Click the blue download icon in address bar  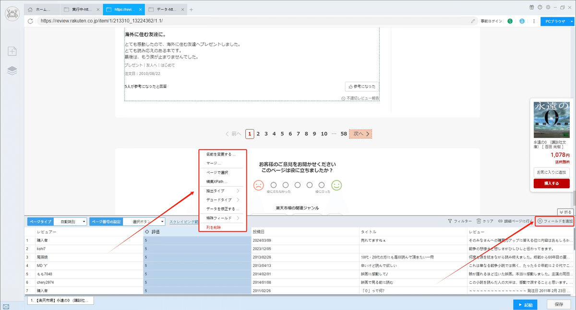(521, 21)
